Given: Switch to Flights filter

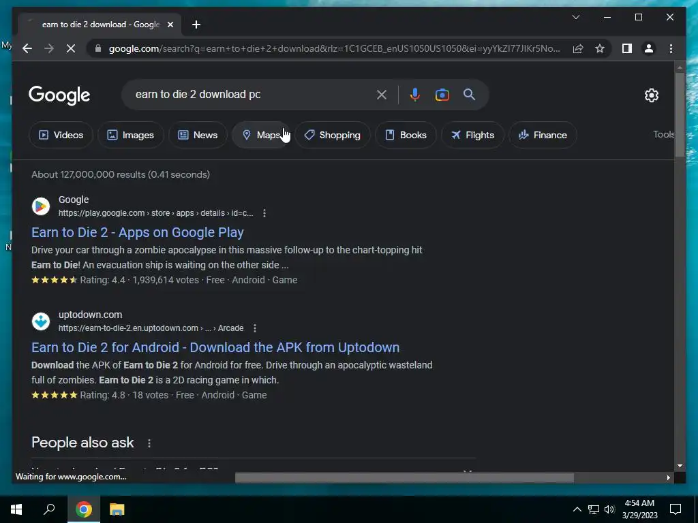Looking at the screenshot, I should pyautogui.click(x=472, y=135).
